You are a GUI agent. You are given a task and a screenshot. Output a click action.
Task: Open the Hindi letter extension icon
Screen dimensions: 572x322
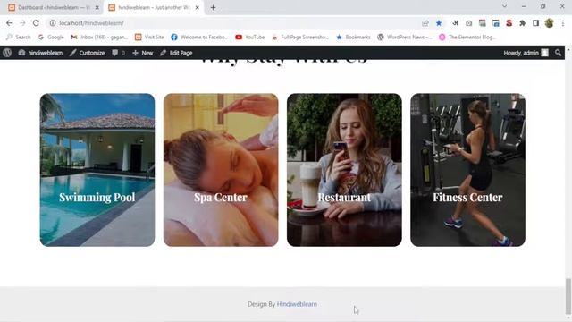(455, 23)
